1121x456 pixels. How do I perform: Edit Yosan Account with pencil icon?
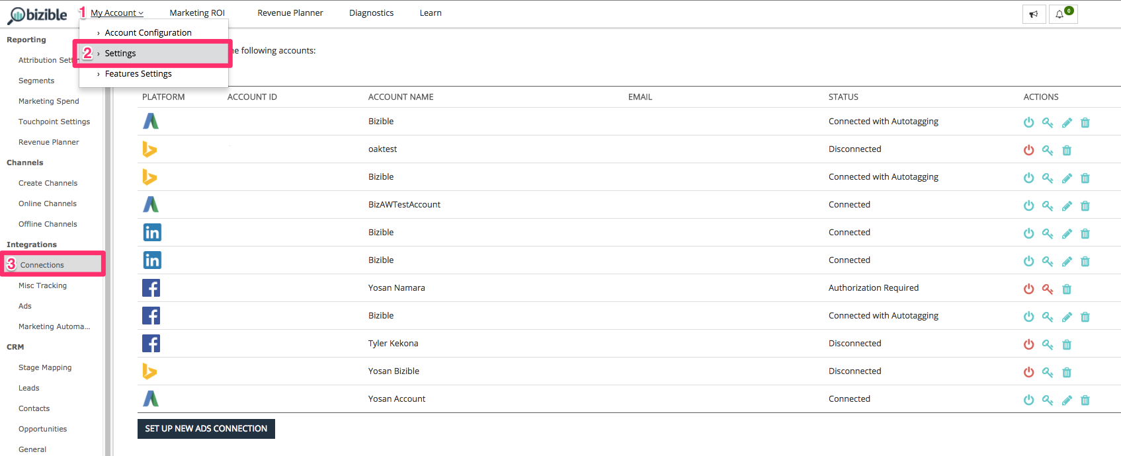click(x=1067, y=400)
